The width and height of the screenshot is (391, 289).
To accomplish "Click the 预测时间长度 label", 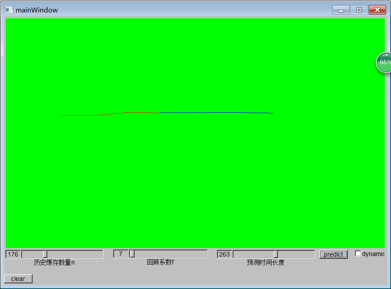I will [x=265, y=262].
